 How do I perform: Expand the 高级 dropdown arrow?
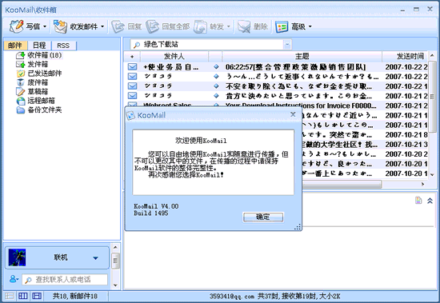click(310, 26)
